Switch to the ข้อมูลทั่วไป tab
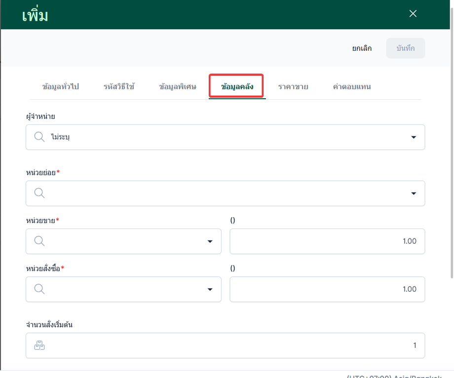Viewport: 454px width, 378px height. pos(61,86)
